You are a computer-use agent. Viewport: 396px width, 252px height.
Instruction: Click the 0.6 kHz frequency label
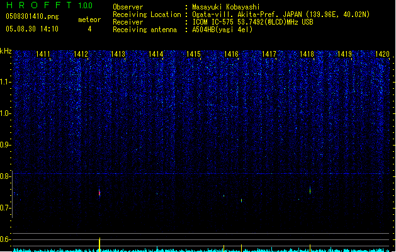(6, 239)
